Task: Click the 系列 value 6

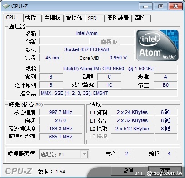Action: point(51,77)
